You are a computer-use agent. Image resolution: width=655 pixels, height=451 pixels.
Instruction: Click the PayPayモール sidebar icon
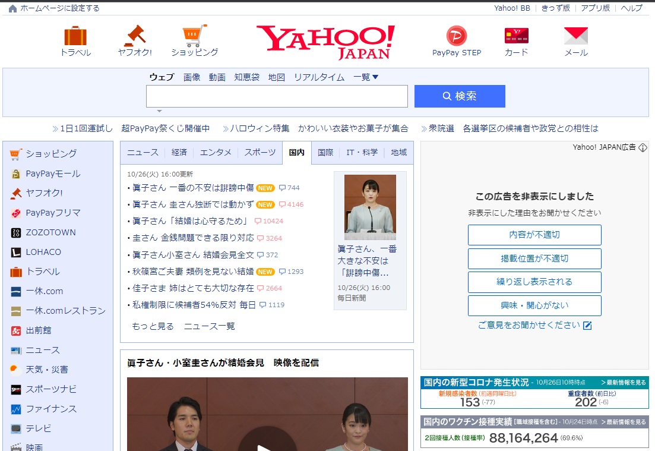coord(15,174)
